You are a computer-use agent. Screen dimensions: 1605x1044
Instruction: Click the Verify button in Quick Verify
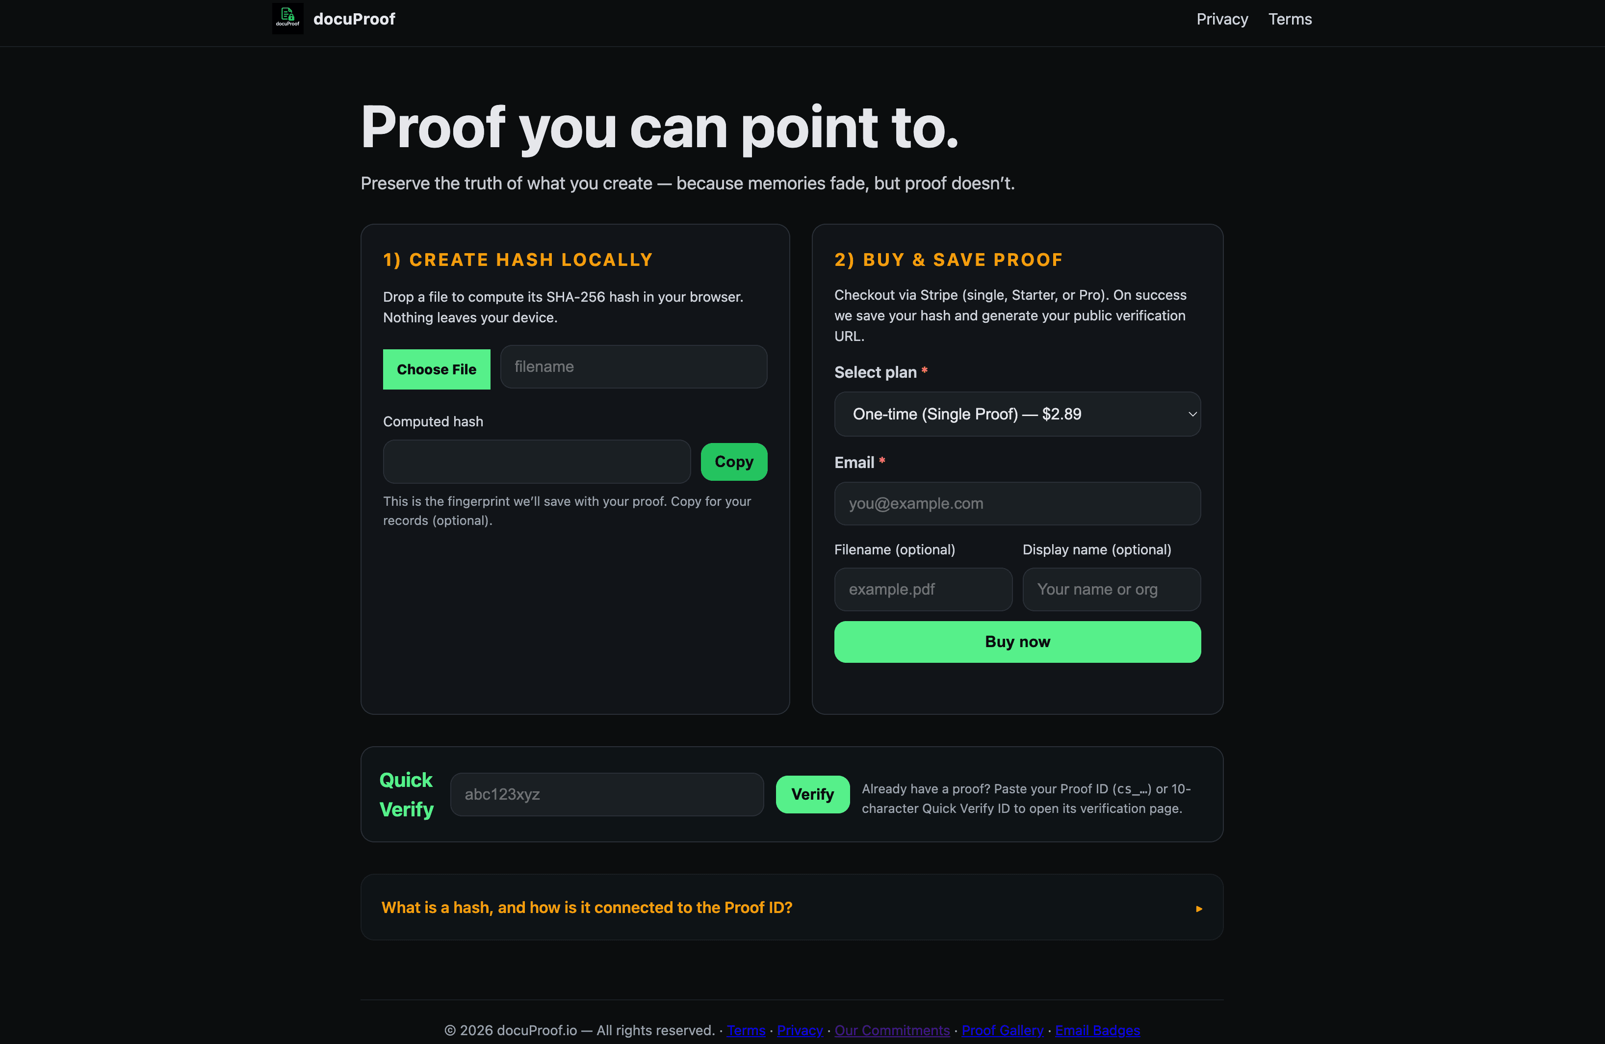coord(812,794)
